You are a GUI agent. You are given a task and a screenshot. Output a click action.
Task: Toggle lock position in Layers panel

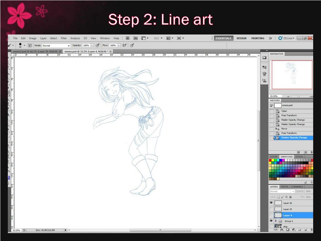click(x=287, y=197)
